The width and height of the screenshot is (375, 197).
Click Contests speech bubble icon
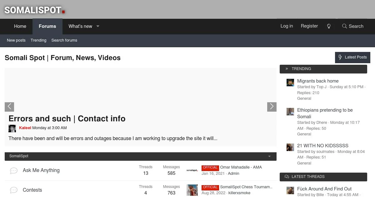pos(14,190)
